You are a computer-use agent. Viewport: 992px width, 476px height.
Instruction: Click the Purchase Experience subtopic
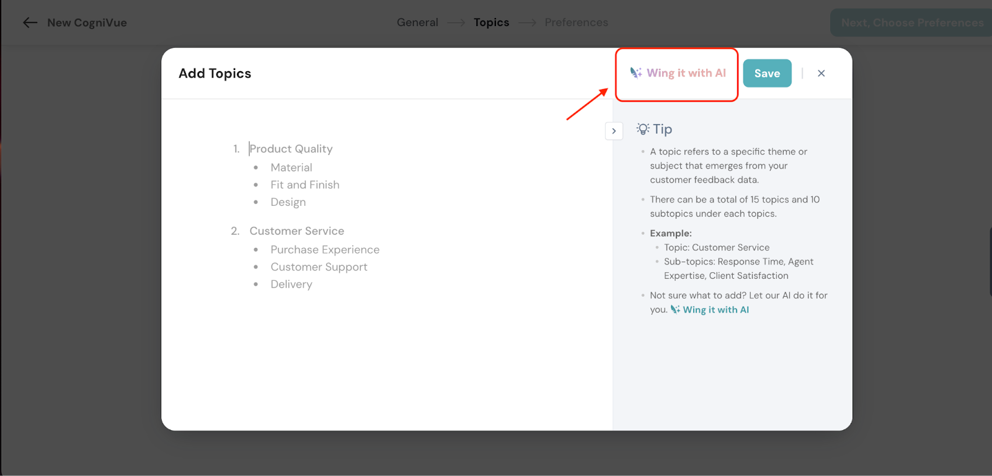point(325,250)
